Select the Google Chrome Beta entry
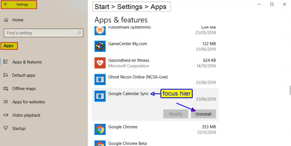 (127, 143)
